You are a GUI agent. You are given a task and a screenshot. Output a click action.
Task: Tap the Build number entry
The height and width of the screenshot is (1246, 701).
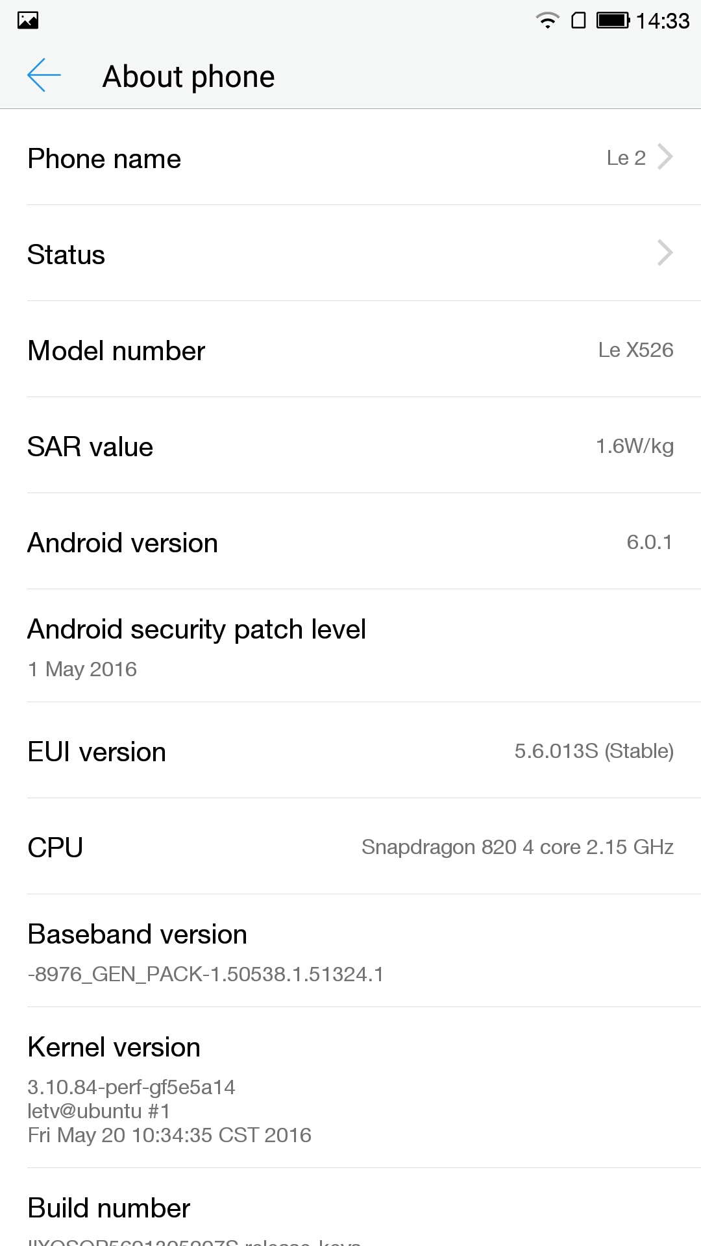pos(350,1212)
